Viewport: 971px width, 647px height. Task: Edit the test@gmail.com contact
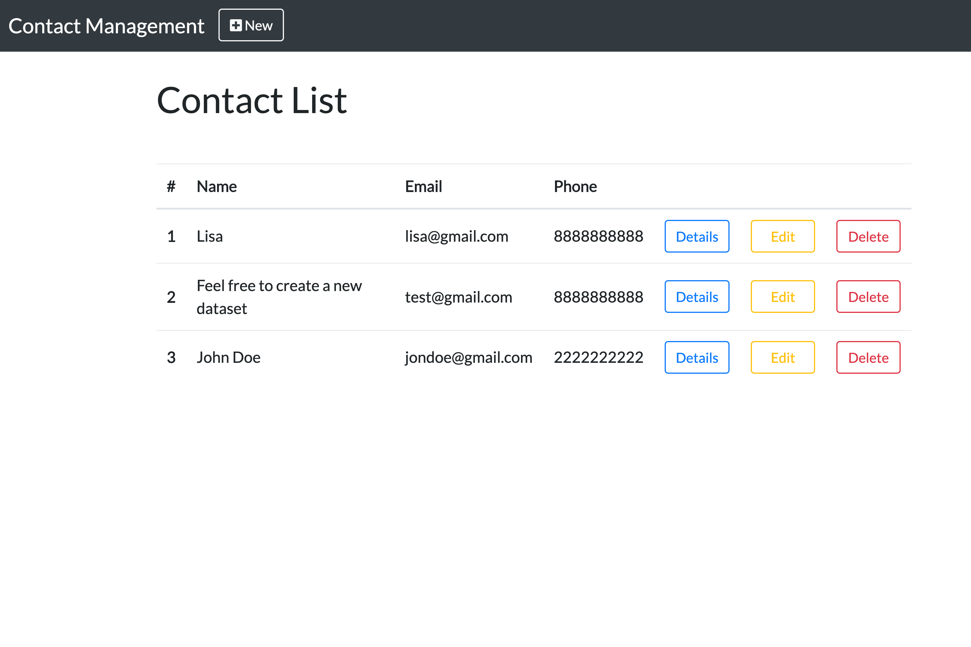(x=782, y=297)
